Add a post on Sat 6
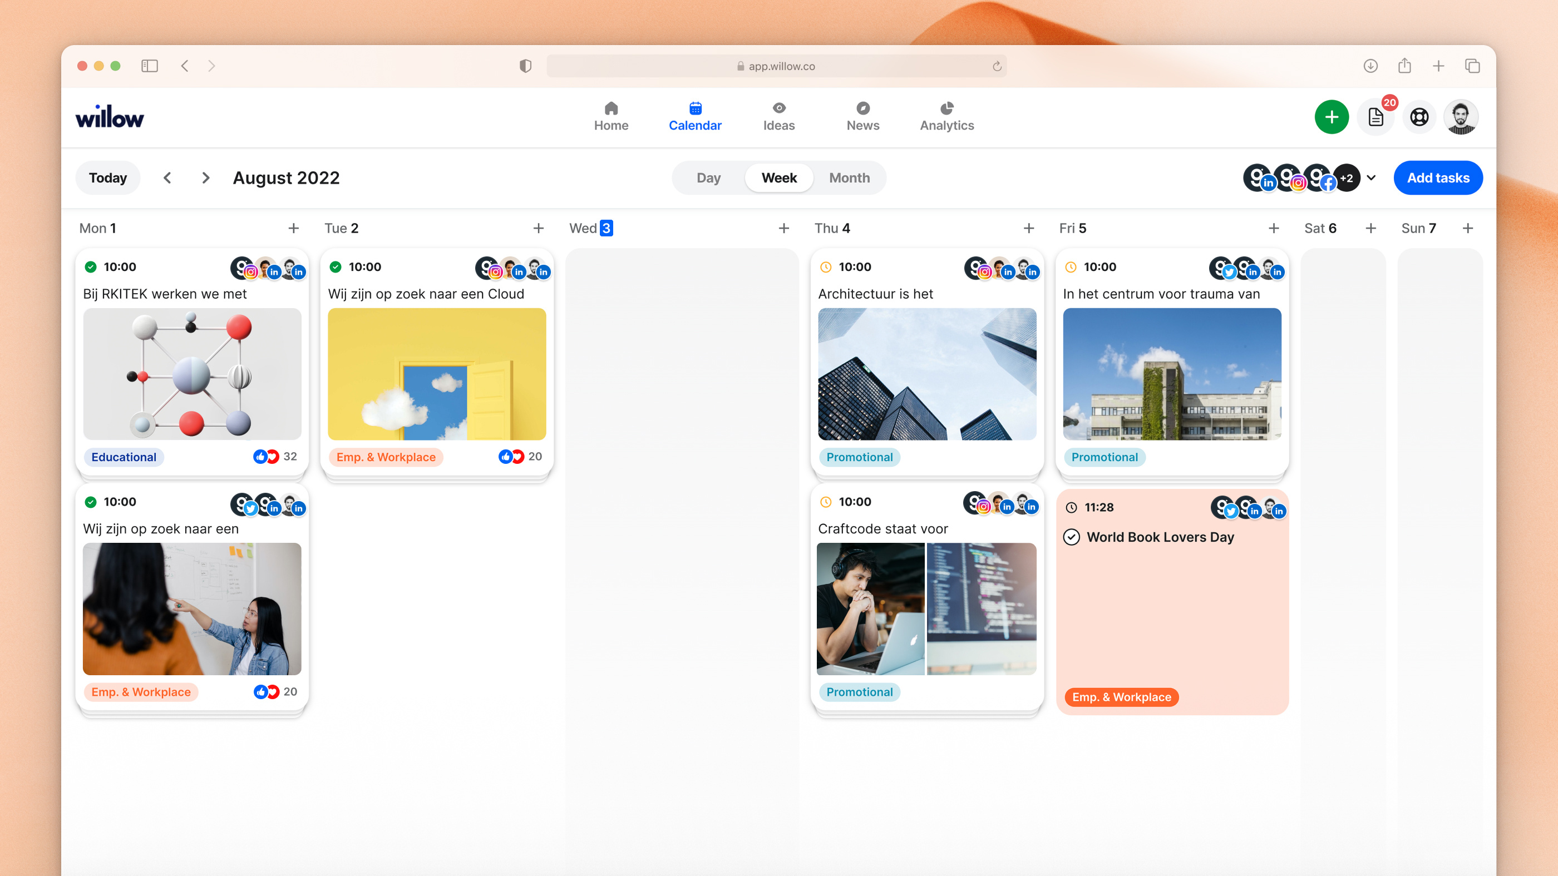Screen dimensions: 1558x876 [1370, 228]
